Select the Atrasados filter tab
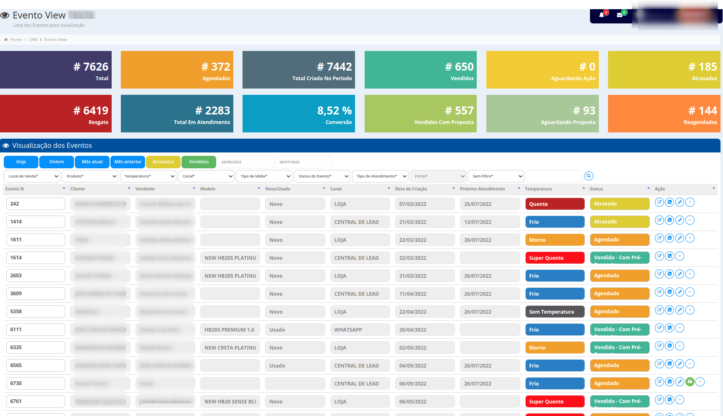Image resolution: width=723 pixels, height=416 pixels. click(x=163, y=162)
